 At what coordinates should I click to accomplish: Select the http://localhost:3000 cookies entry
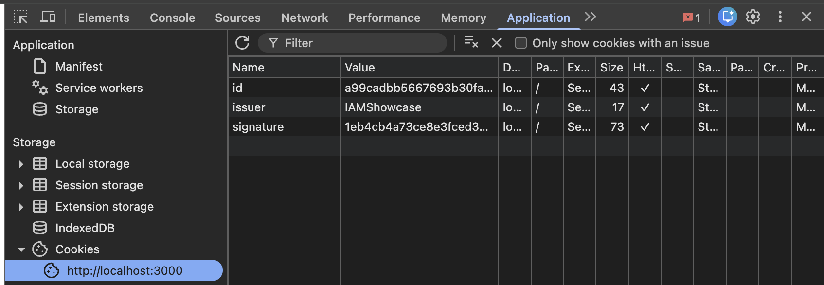pyautogui.click(x=125, y=271)
